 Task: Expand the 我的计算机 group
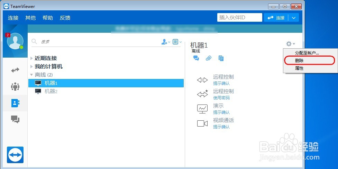coord(31,67)
